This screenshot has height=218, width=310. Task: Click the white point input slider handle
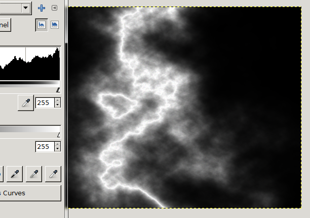[58, 90]
